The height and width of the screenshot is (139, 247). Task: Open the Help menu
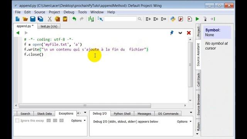pos(111,12)
